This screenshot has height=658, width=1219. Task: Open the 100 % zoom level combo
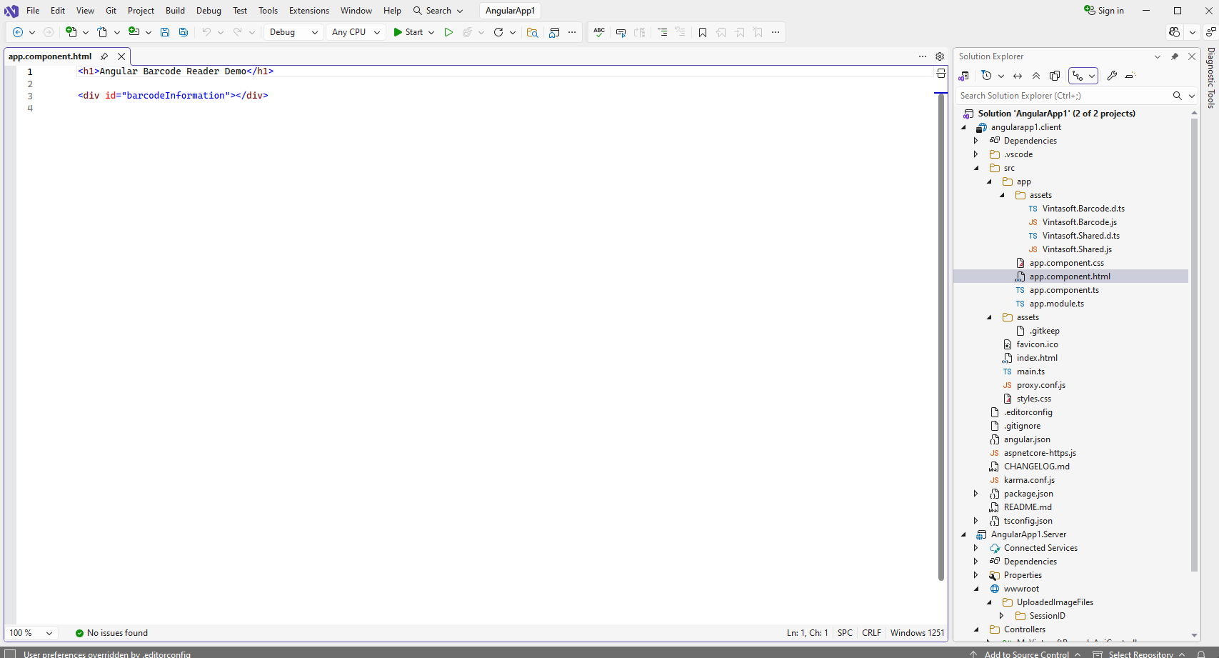tap(31, 633)
